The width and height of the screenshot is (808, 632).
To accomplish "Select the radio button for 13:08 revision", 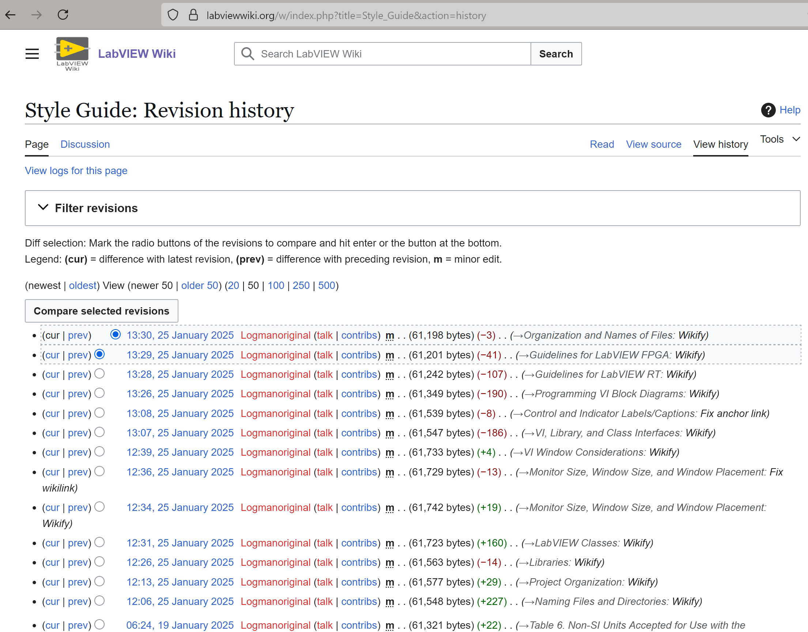I will [99, 413].
